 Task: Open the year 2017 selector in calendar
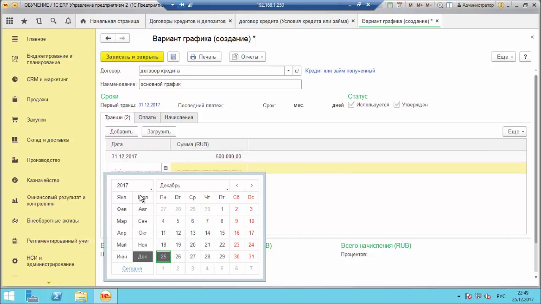[x=133, y=185]
